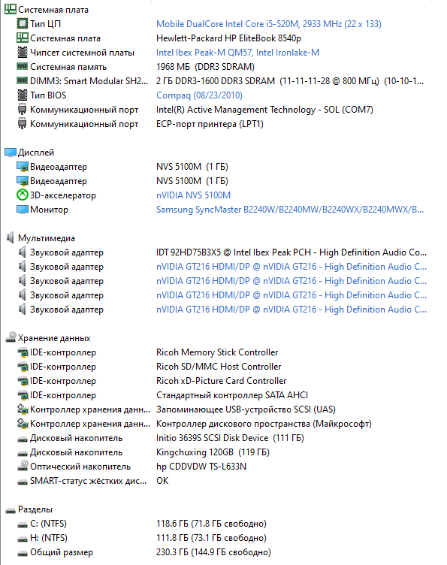The image size is (447, 565).
Task: Select the 118.6 ГБ (71.8 ГБ свободно) value
Action: click(211, 523)
